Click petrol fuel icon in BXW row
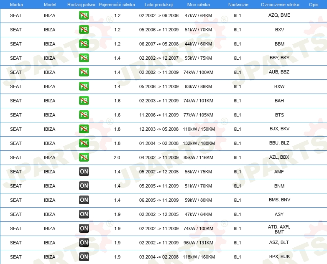Screen dimensions: 327x264 [84, 86]
